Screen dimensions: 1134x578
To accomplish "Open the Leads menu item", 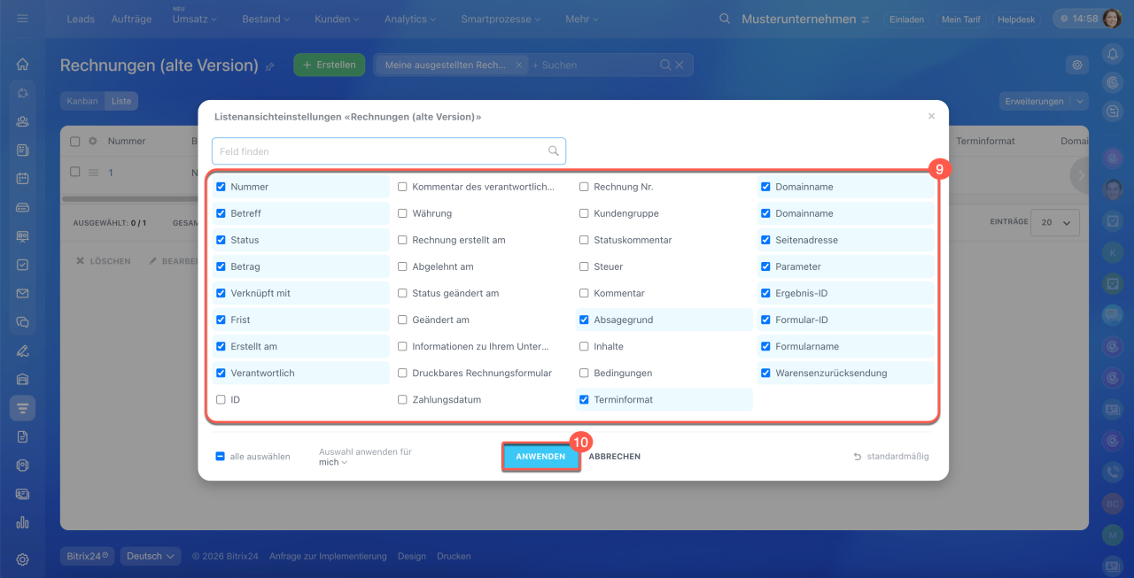I will (x=81, y=19).
